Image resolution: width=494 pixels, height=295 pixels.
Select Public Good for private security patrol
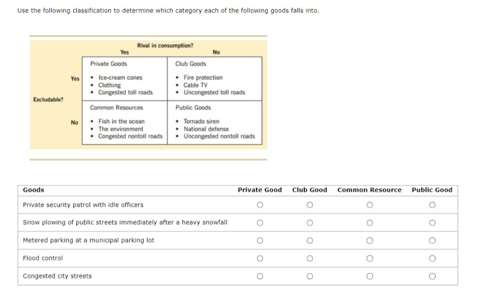(x=432, y=205)
